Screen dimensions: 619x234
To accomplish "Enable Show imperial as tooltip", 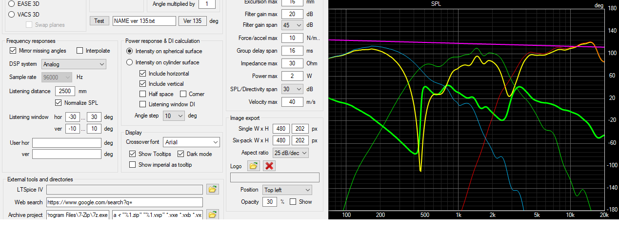I will pos(160,165).
